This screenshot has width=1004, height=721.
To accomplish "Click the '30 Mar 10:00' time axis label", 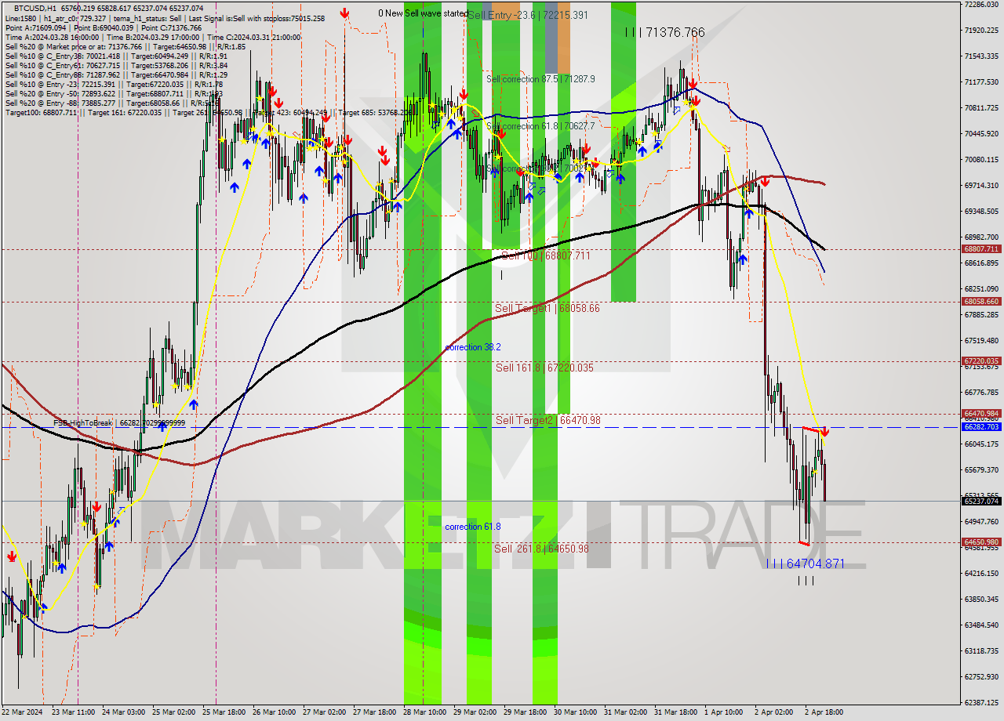I will coord(575,712).
